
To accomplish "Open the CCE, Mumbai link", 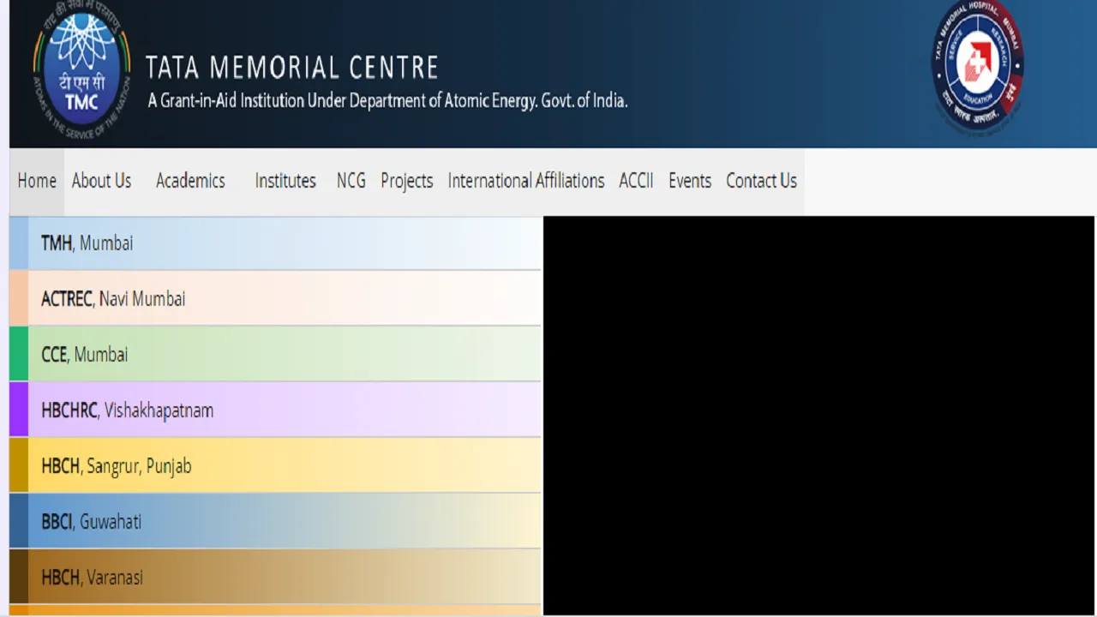I will coord(275,355).
